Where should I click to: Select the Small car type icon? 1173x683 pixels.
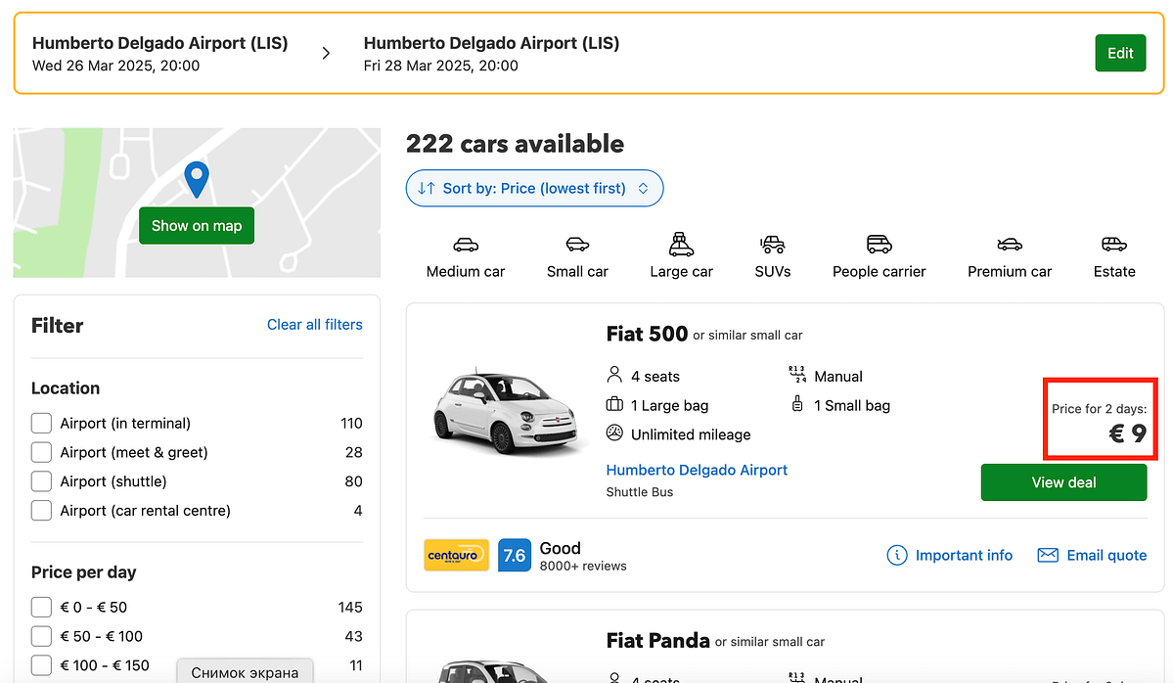(577, 245)
